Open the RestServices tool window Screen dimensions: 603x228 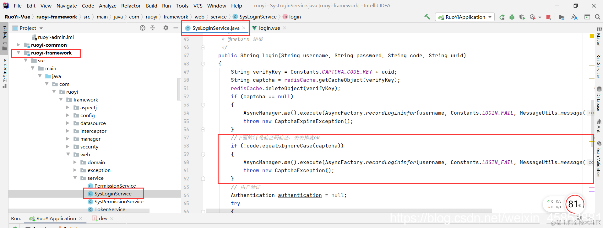[x=599, y=66]
